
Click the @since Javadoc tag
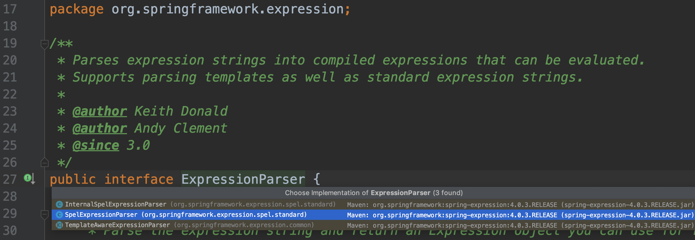[x=96, y=146]
